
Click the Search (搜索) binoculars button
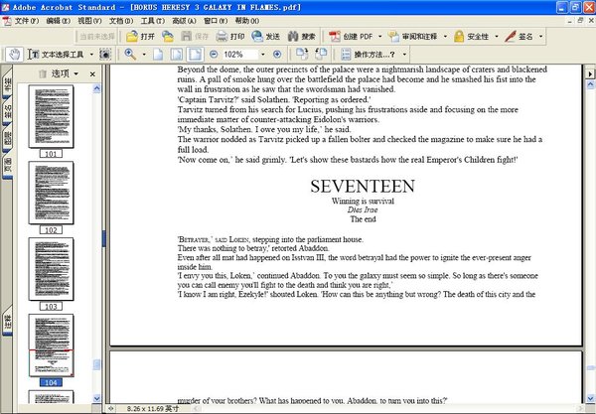point(301,36)
